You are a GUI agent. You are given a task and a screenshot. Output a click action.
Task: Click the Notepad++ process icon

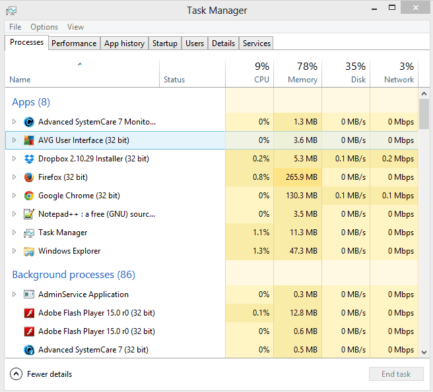pyautogui.click(x=28, y=214)
